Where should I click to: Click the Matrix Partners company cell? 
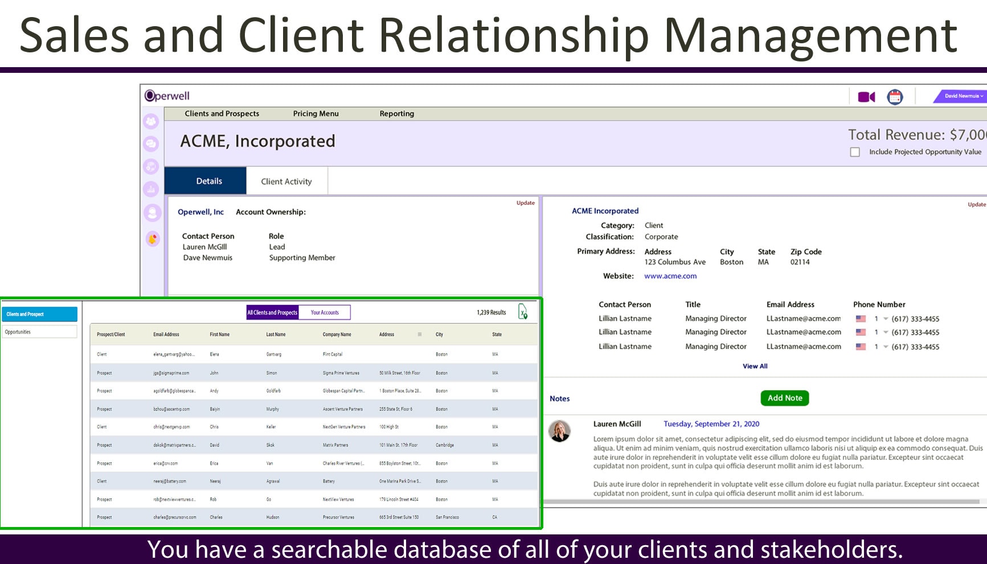pyautogui.click(x=335, y=445)
